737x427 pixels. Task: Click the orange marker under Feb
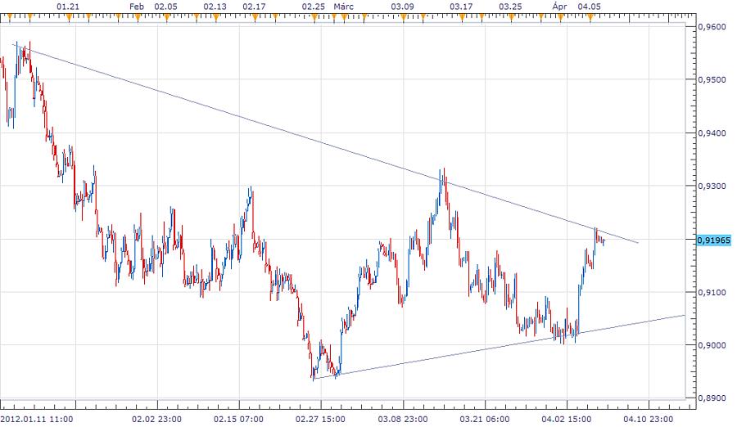tap(136, 17)
